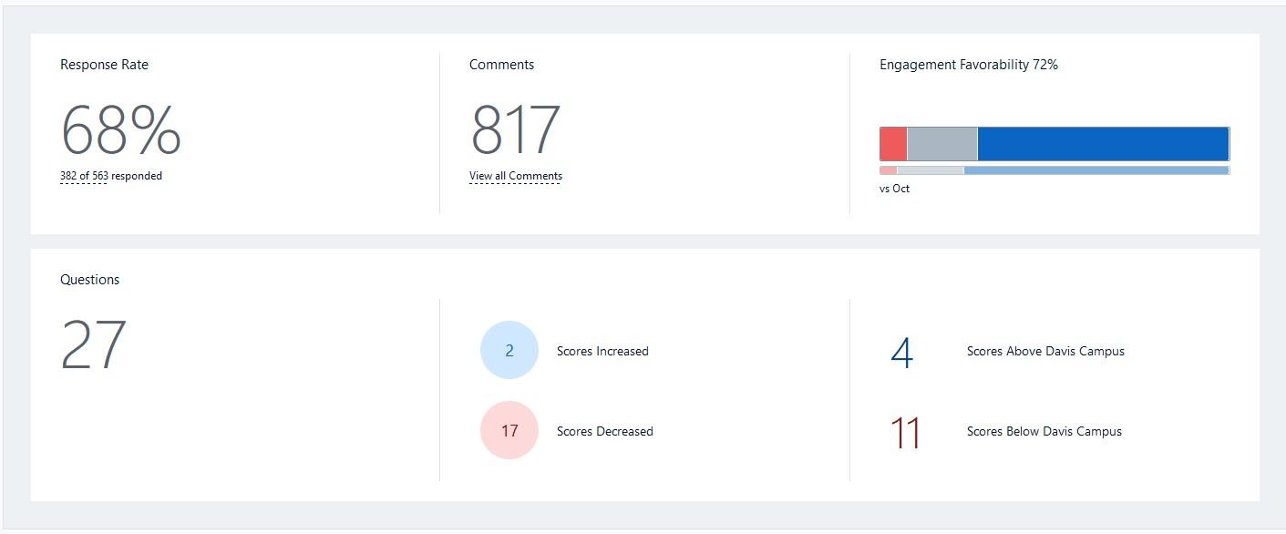Click the 27 questions count

tap(93, 345)
